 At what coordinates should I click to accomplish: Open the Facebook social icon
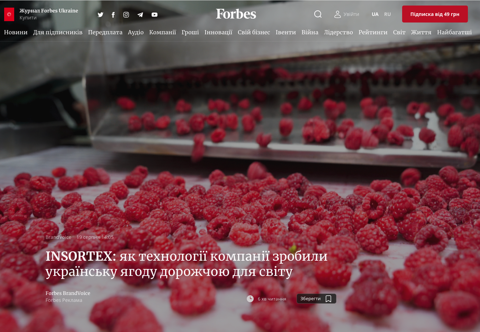(113, 15)
